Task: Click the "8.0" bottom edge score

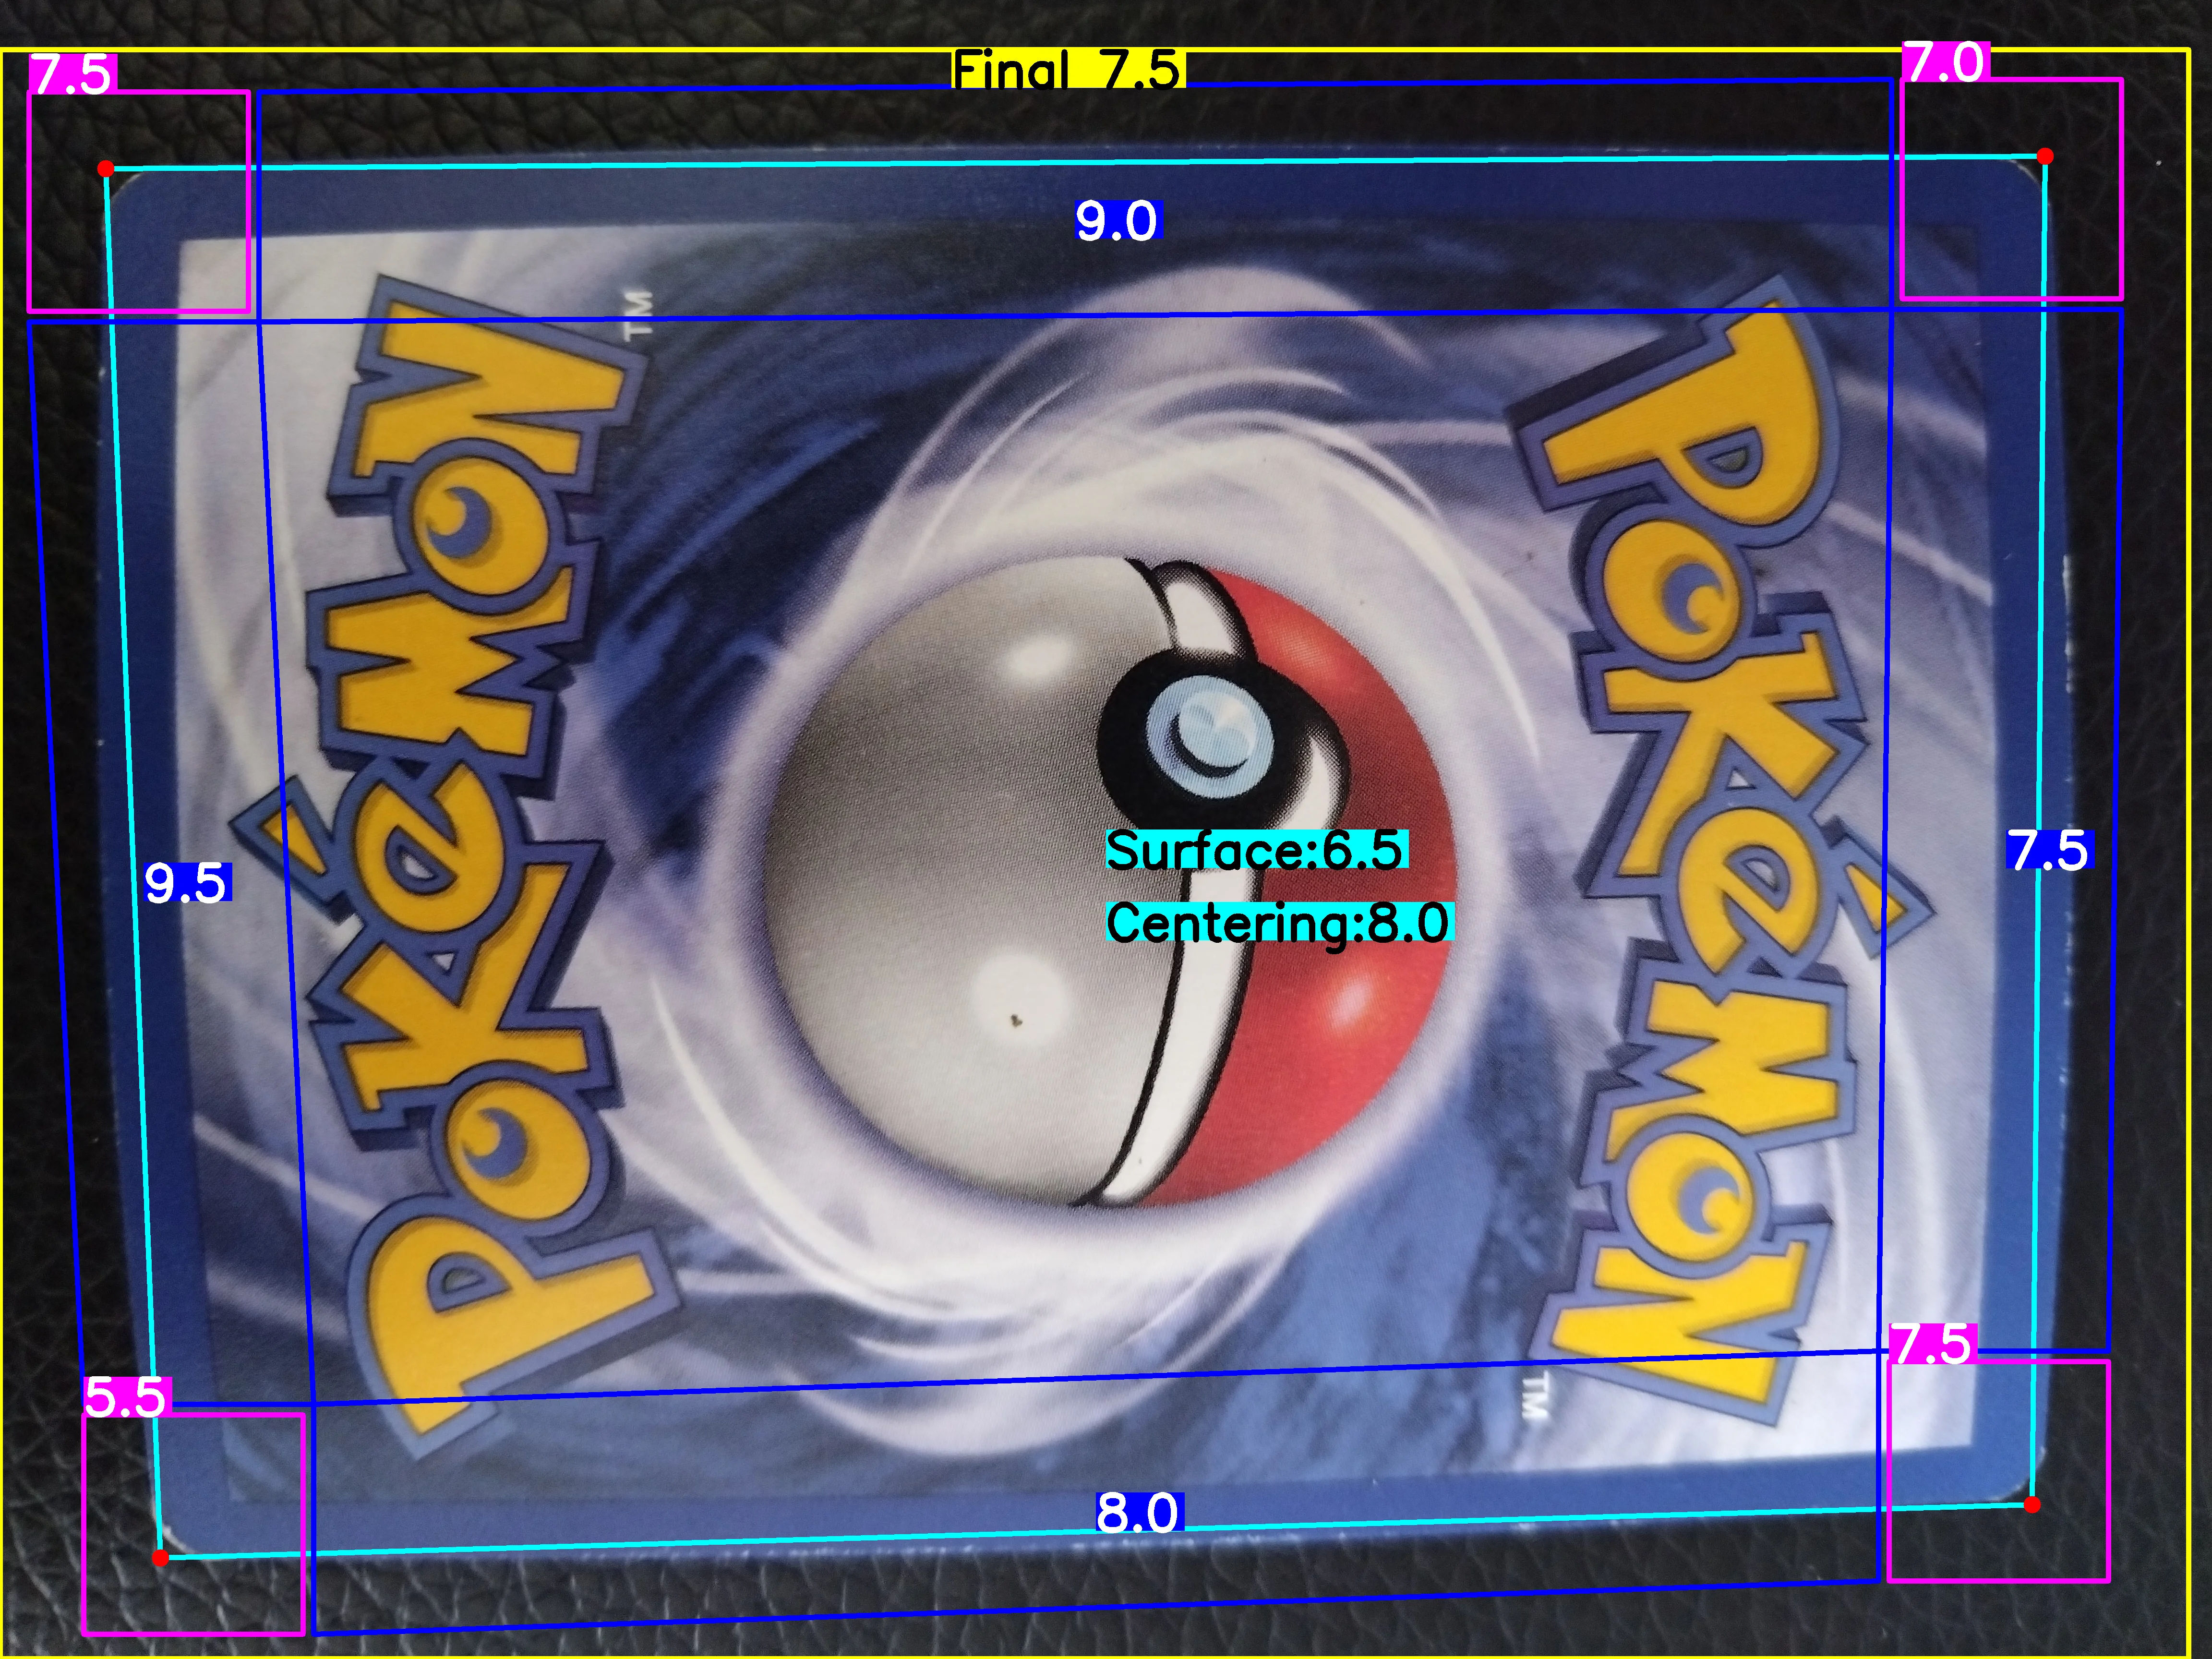Action: [x=1140, y=1512]
